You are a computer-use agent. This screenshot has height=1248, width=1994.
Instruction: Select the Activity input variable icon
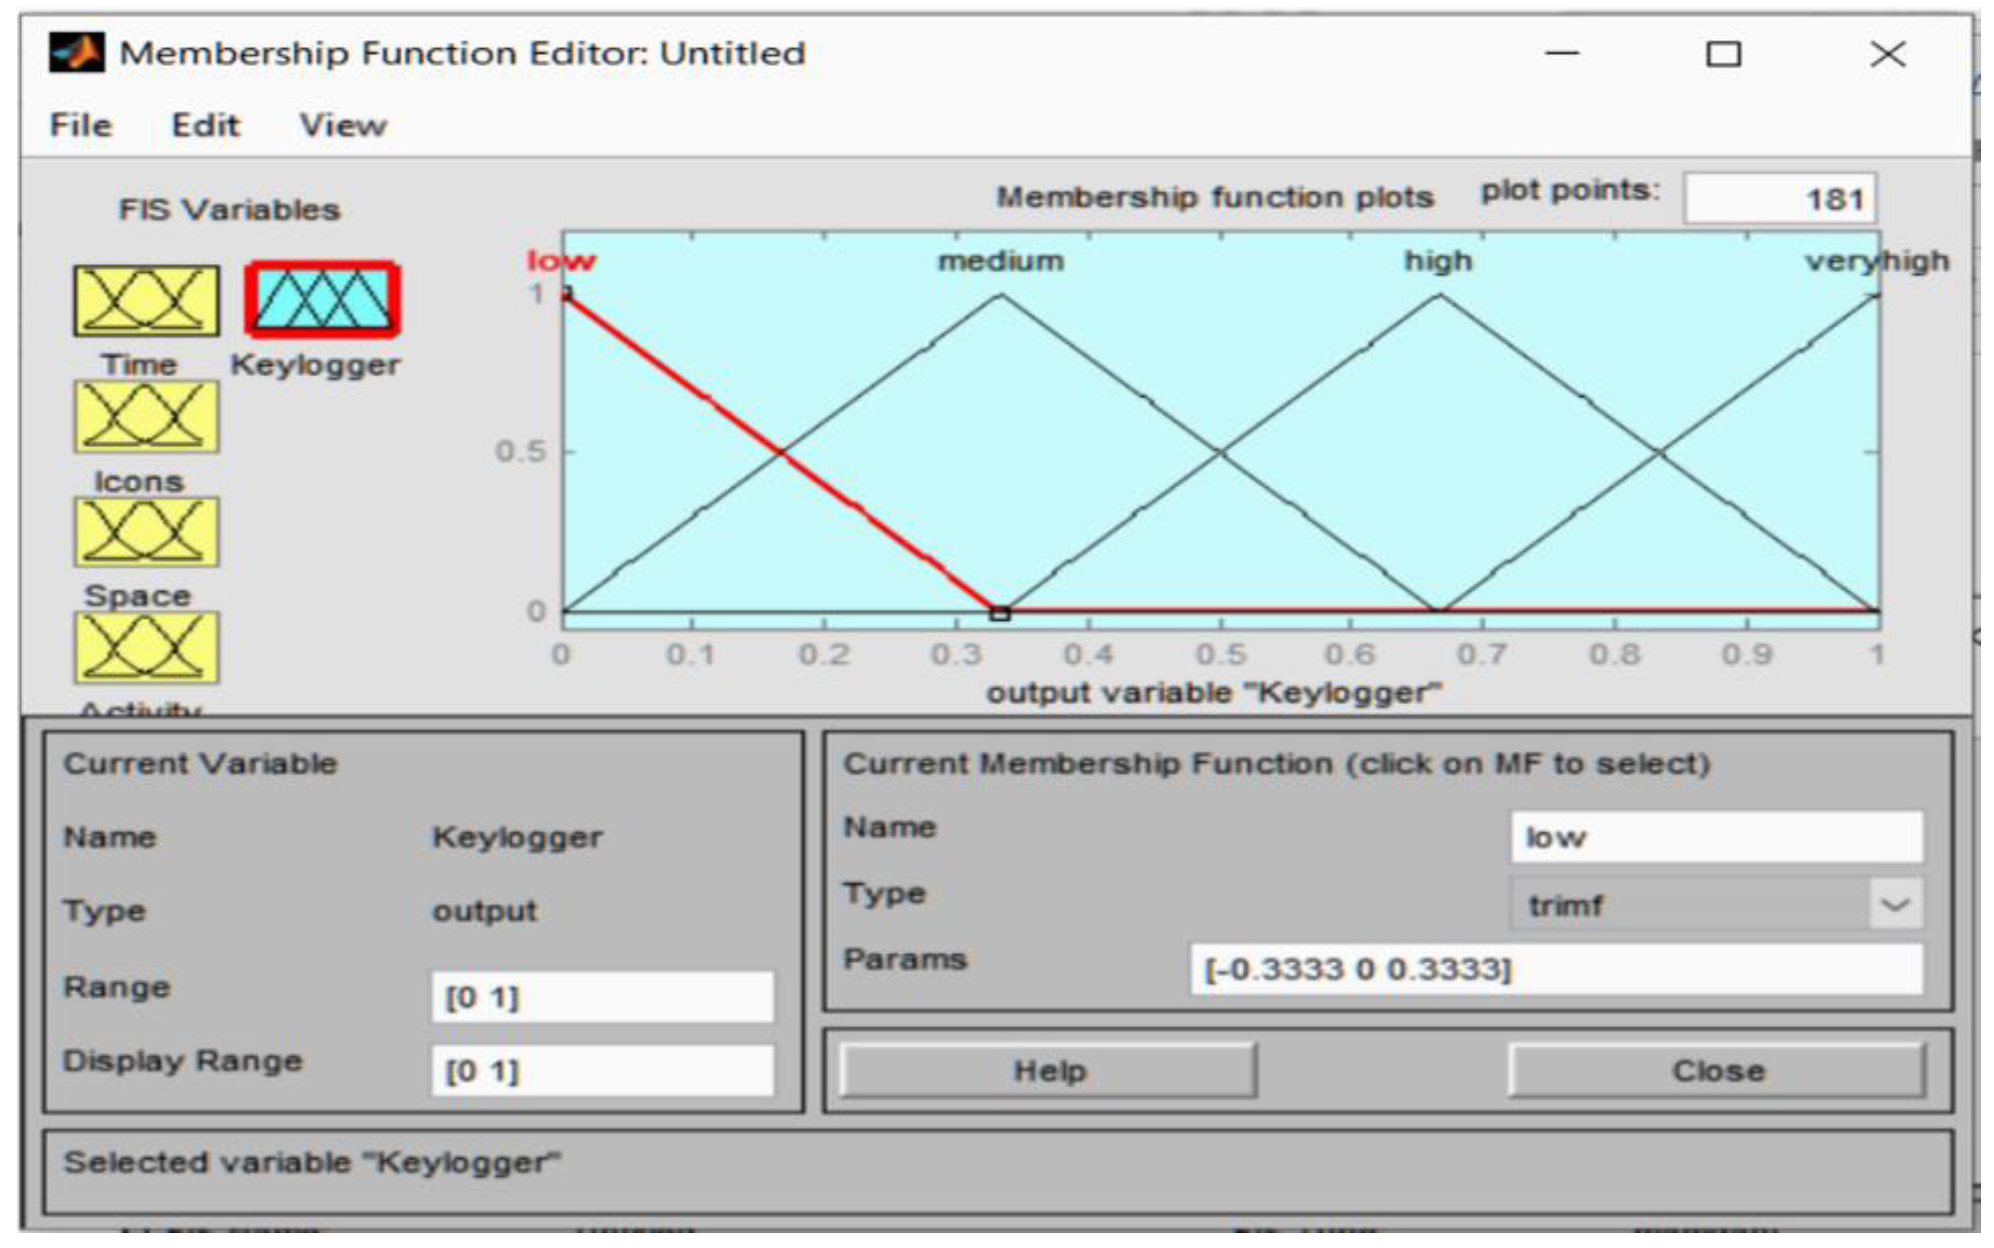pos(146,647)
